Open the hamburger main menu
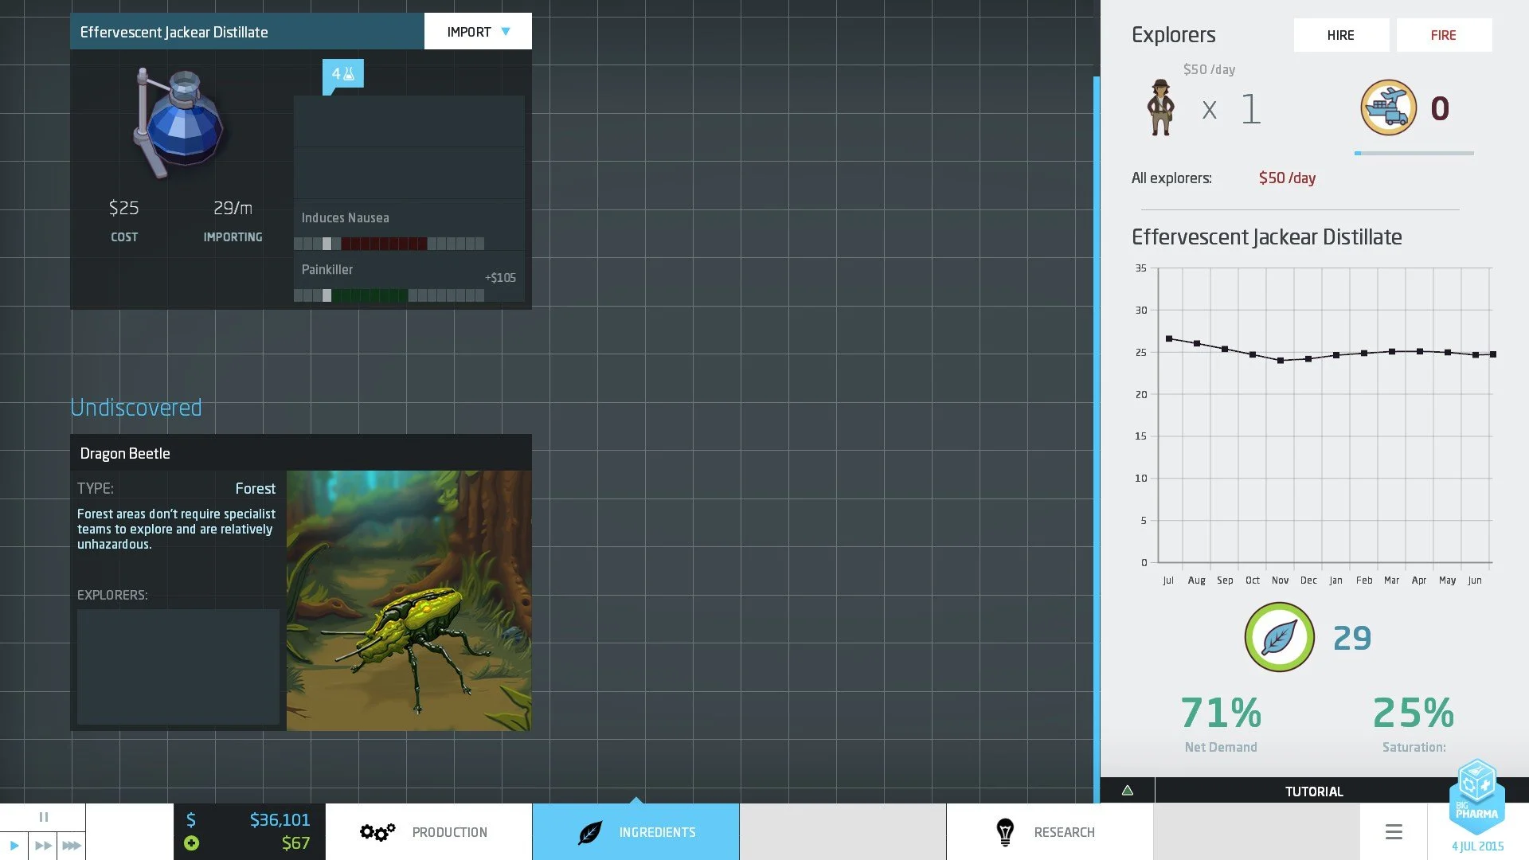The image size is (1529, 860). pos(1393,832)
